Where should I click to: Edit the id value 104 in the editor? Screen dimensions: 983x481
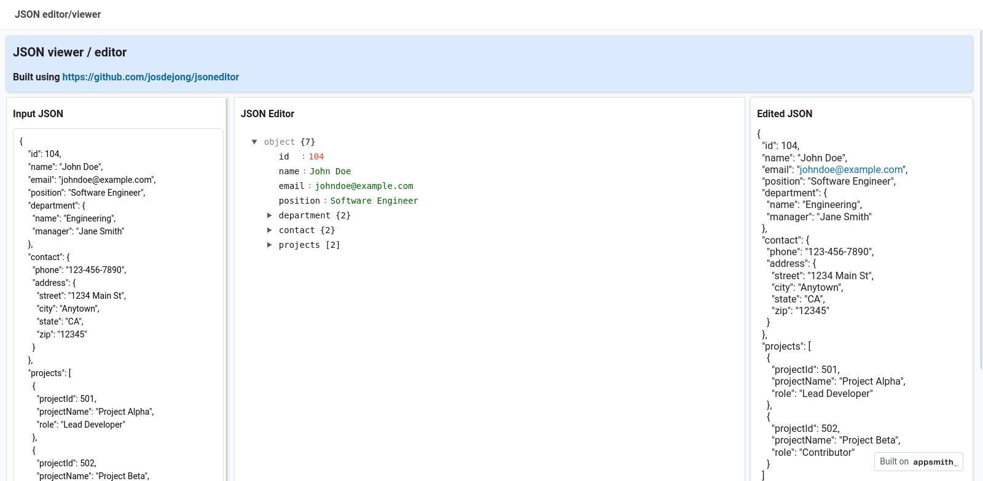(x=316, y=156)
